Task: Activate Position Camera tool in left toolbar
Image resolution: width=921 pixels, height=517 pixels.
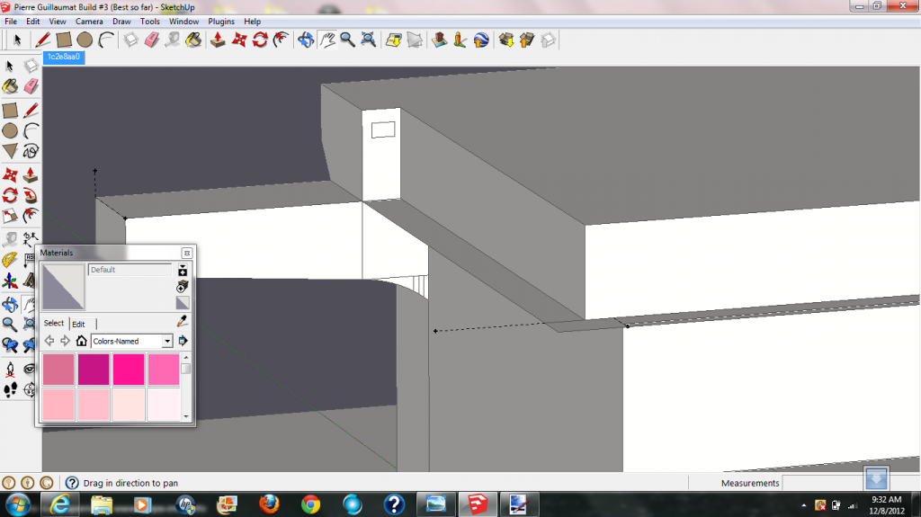Action: tap(10, 369)
